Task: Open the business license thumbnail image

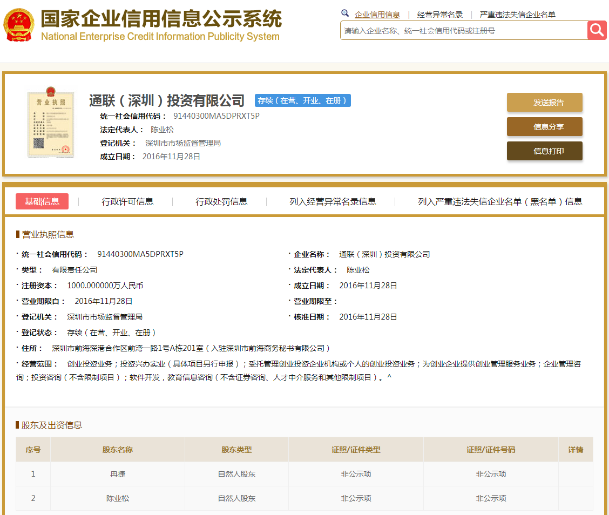Action: [51, 124]
